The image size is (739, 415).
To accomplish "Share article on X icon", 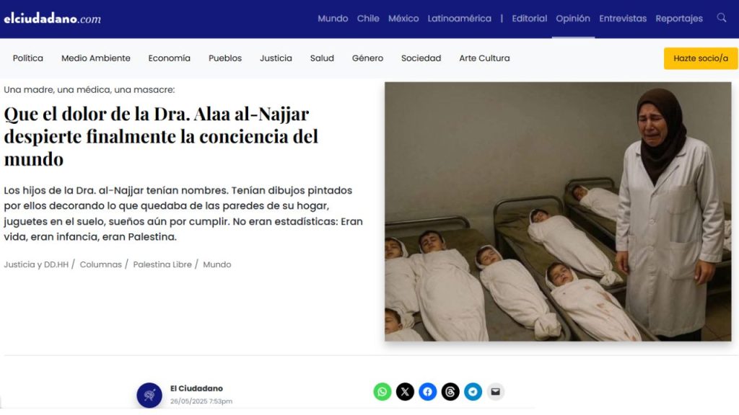I will 405,391.
